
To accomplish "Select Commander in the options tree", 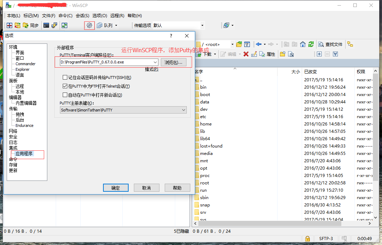I will click(x=26, y=64).
